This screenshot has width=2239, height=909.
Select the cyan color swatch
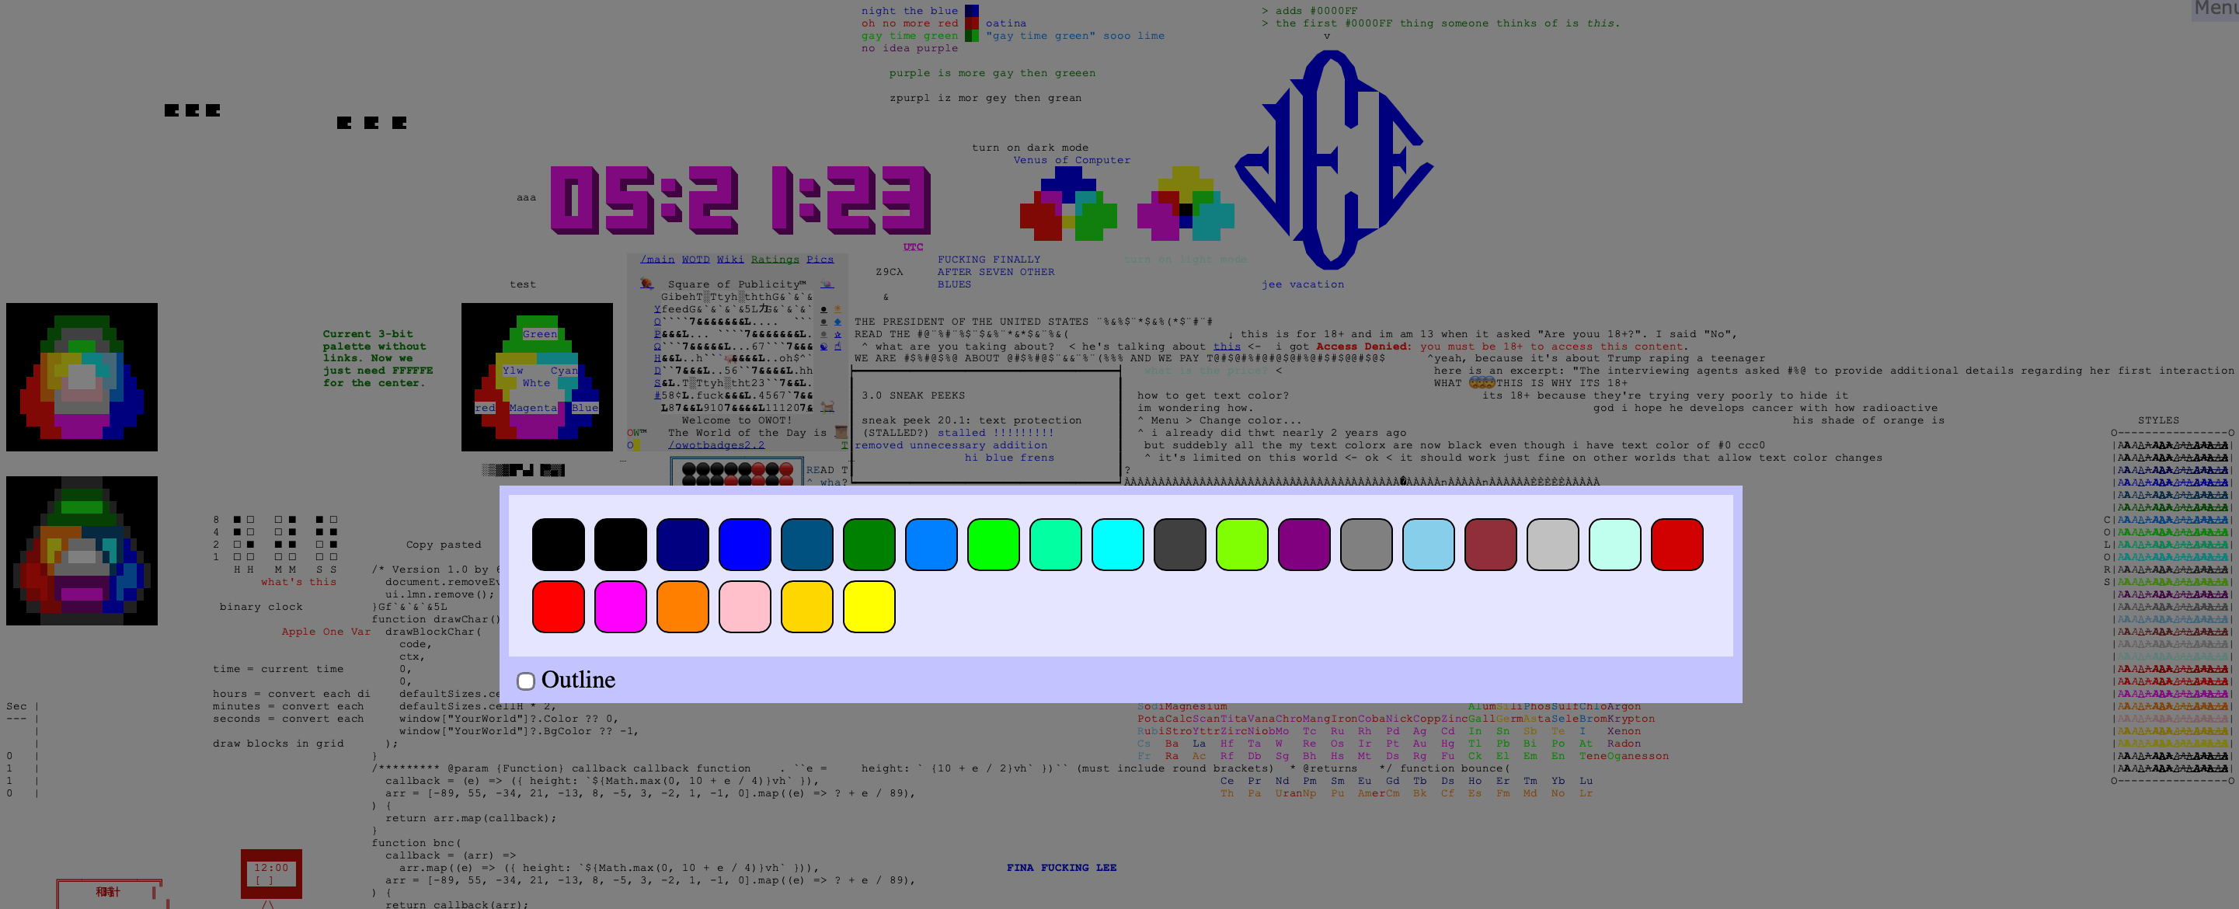click(1118, 545)
